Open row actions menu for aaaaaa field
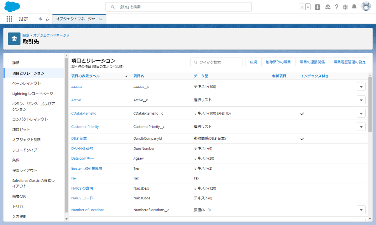 pos(361,87)
